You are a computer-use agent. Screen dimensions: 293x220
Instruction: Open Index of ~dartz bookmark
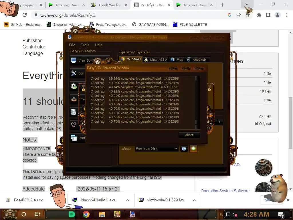click(x=66, y=25)
